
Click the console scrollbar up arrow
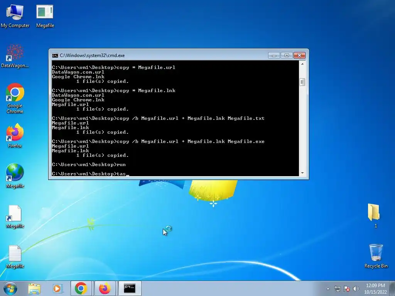[302, 64]
